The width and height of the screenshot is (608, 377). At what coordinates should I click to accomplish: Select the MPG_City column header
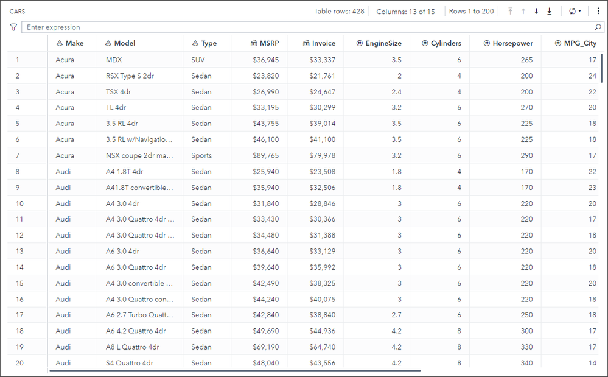[x=572, y=43]
